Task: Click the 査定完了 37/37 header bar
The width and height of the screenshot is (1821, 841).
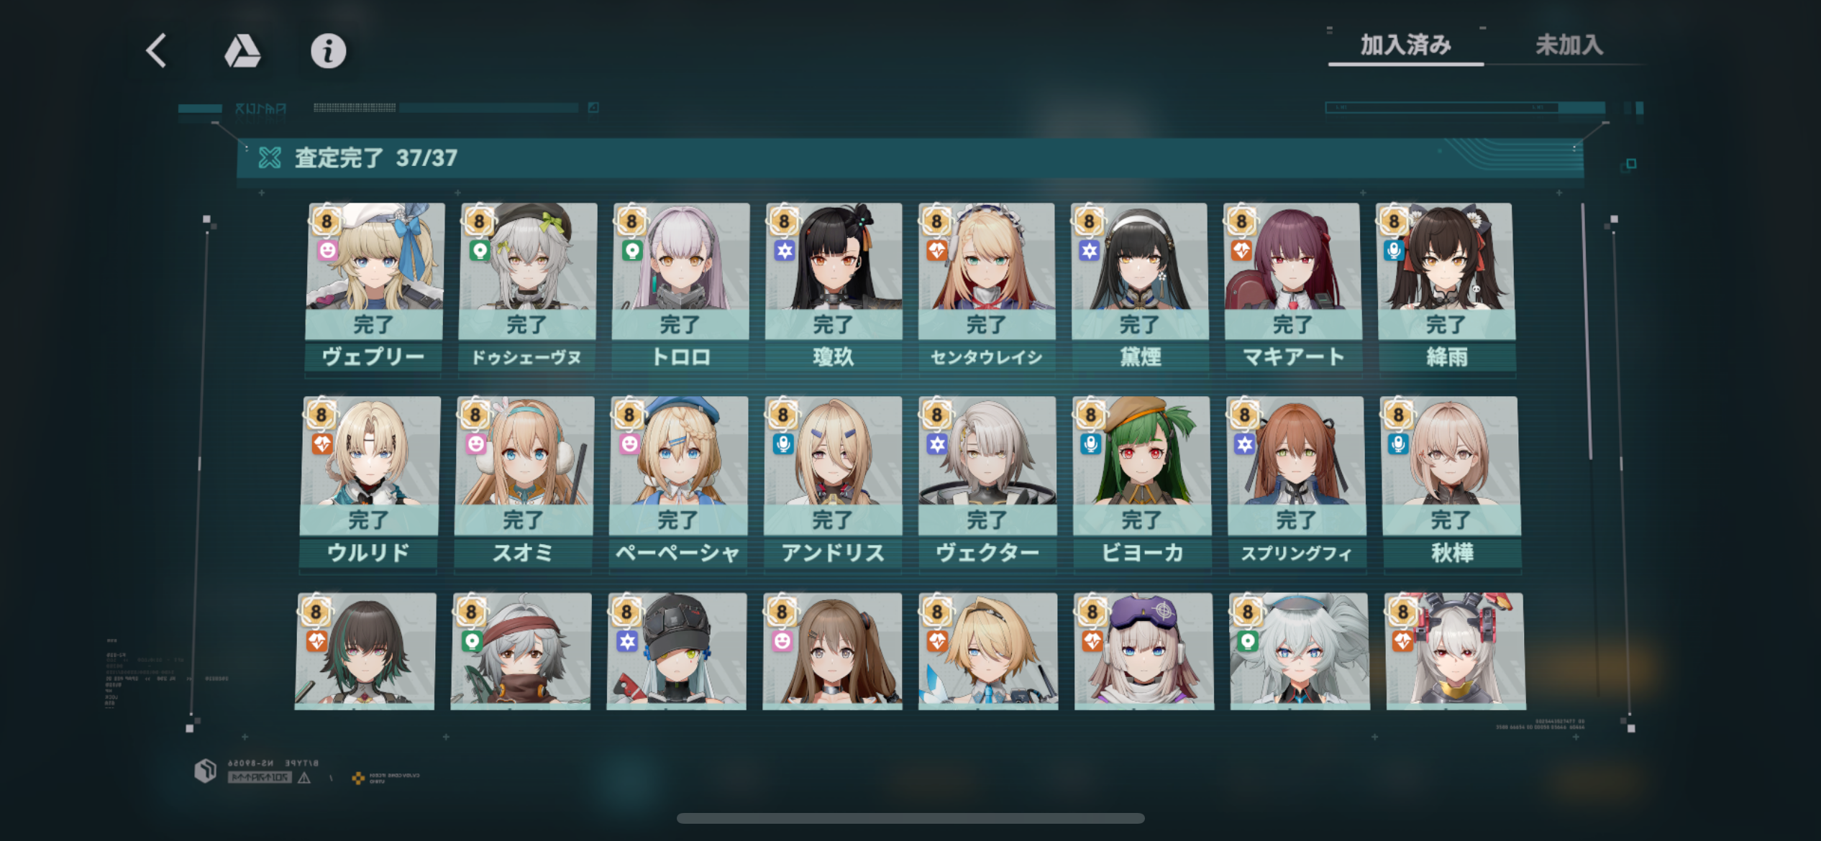Action: [910, 157]
